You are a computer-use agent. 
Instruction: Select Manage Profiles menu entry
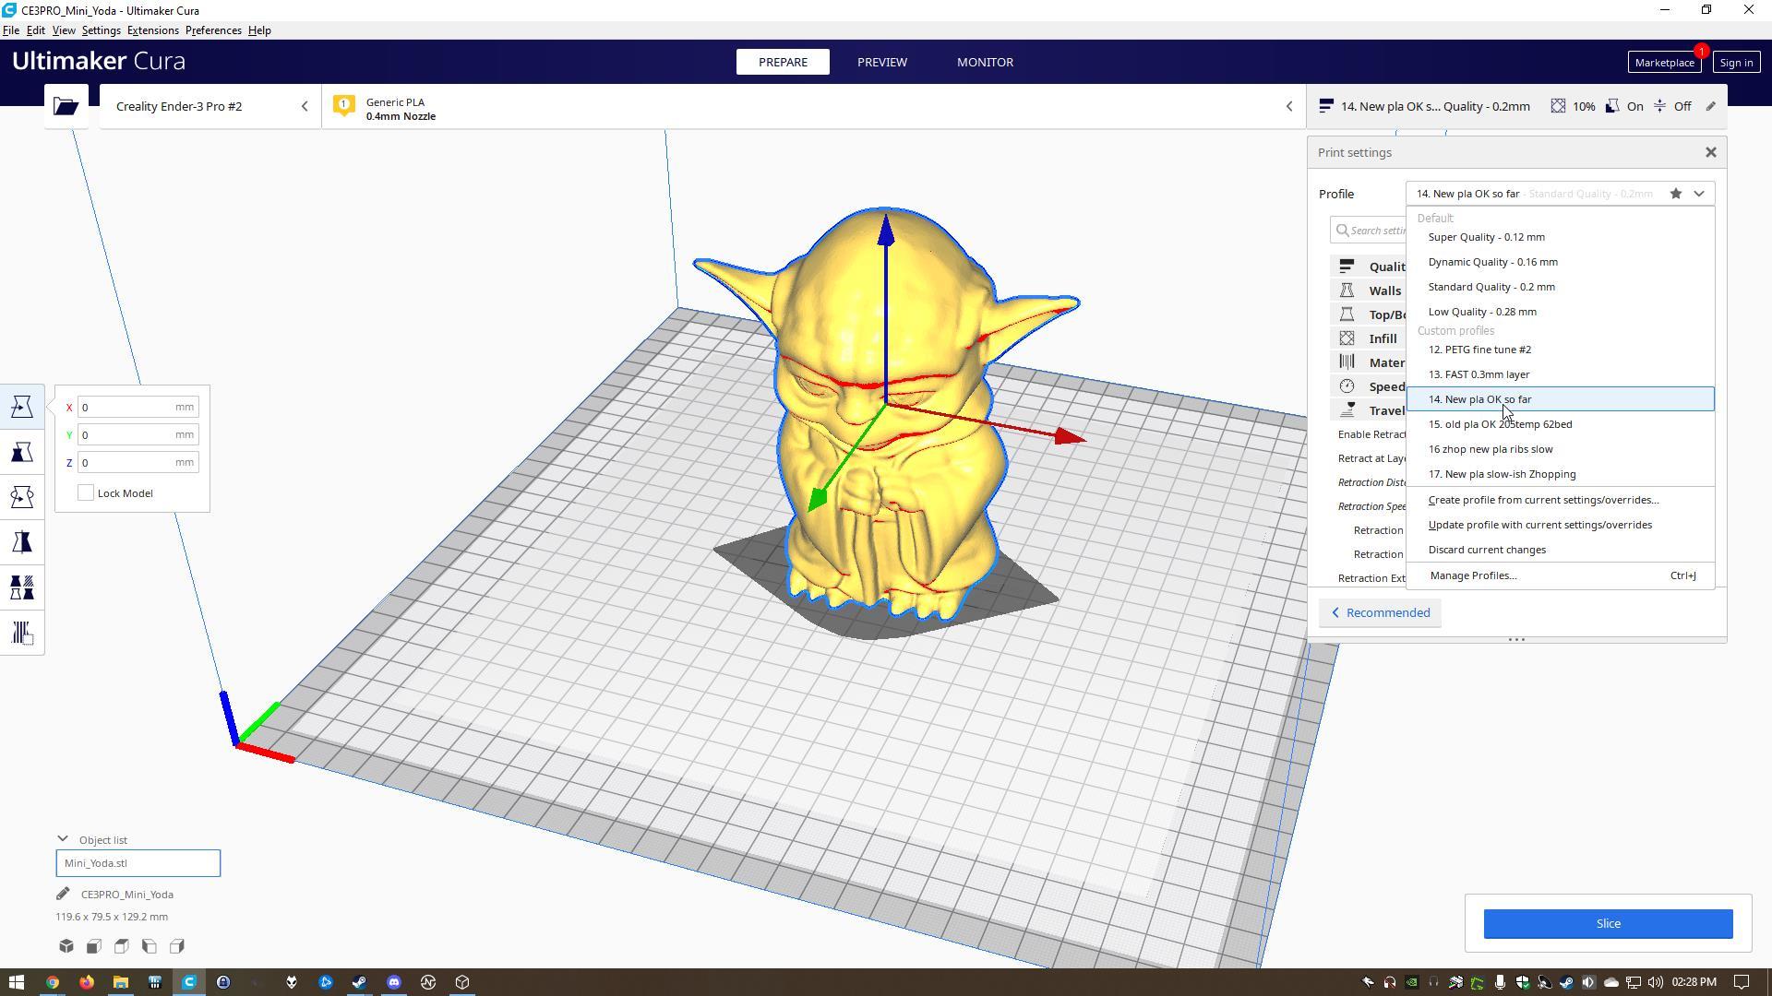coord(1473,575)
